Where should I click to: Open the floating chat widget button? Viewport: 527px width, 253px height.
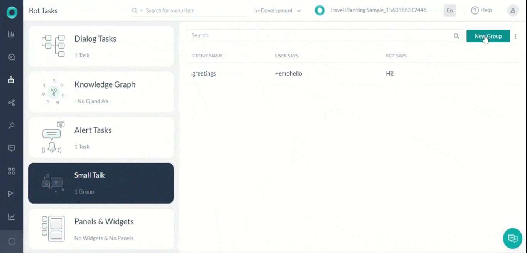pos(513,238)
